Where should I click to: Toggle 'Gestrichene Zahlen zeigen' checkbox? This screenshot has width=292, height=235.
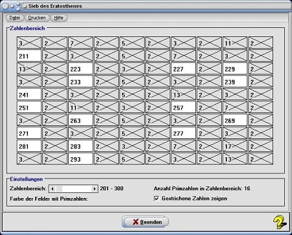pos(156,198)
